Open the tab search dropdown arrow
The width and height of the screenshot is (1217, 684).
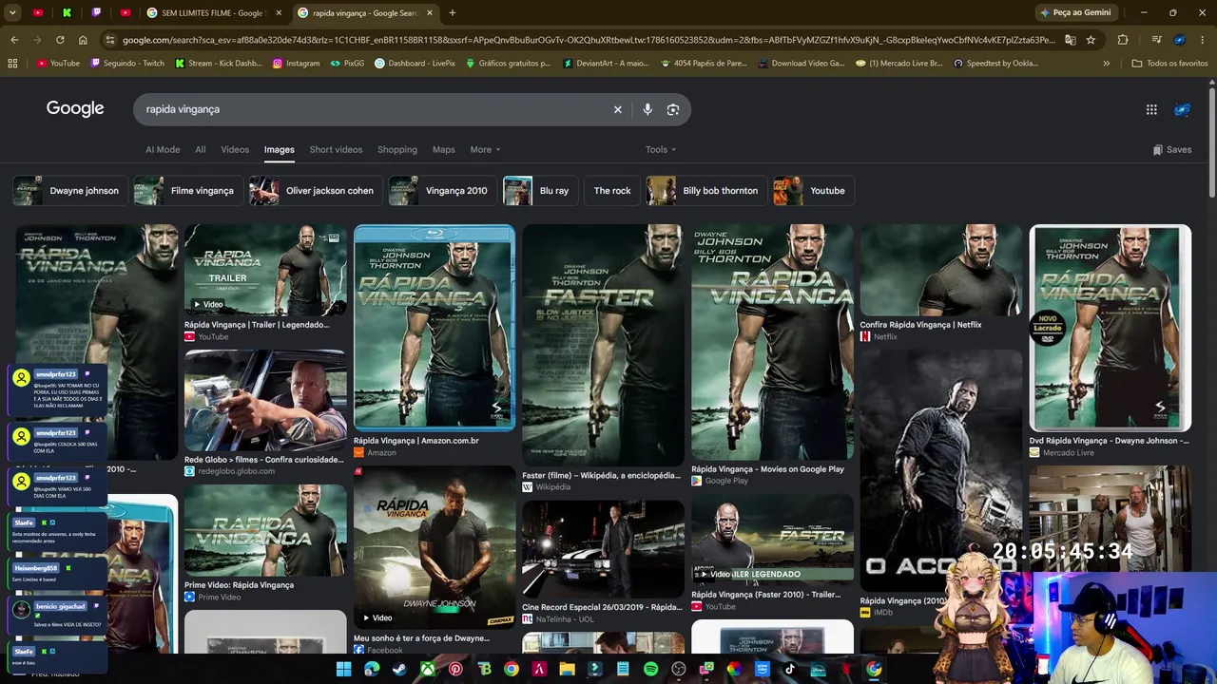(x=12, y=13)
